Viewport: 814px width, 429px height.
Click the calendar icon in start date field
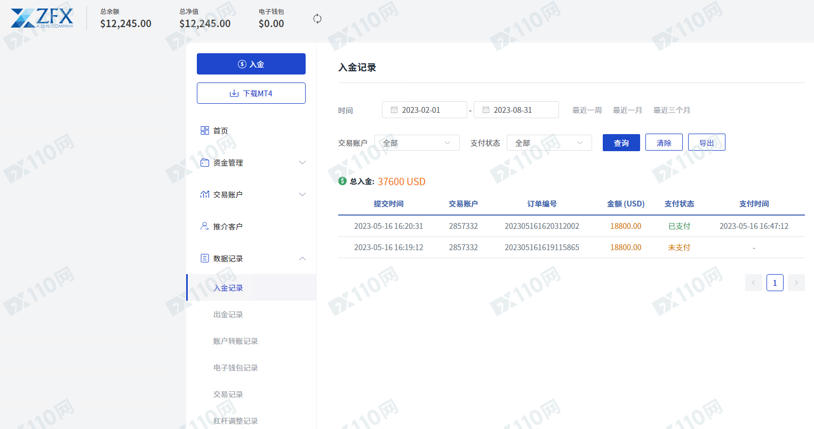pos(394,110)
